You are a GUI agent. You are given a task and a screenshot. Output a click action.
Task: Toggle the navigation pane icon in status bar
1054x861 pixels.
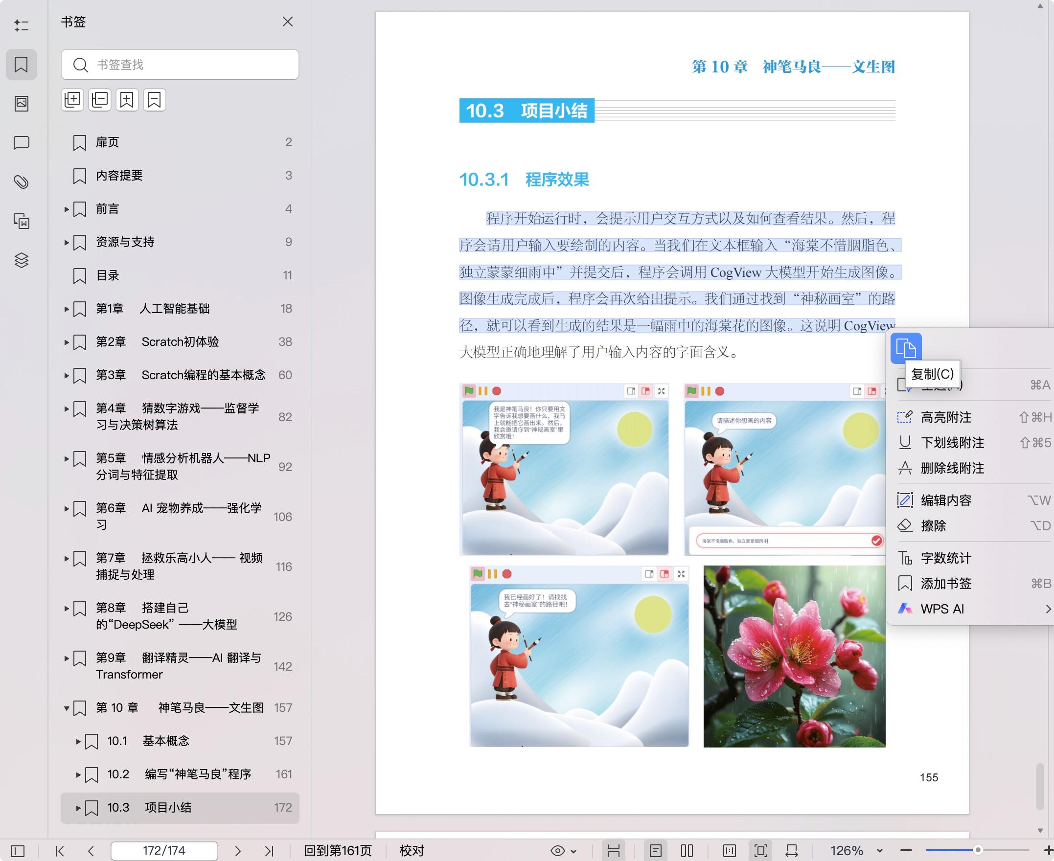(17, 851)
